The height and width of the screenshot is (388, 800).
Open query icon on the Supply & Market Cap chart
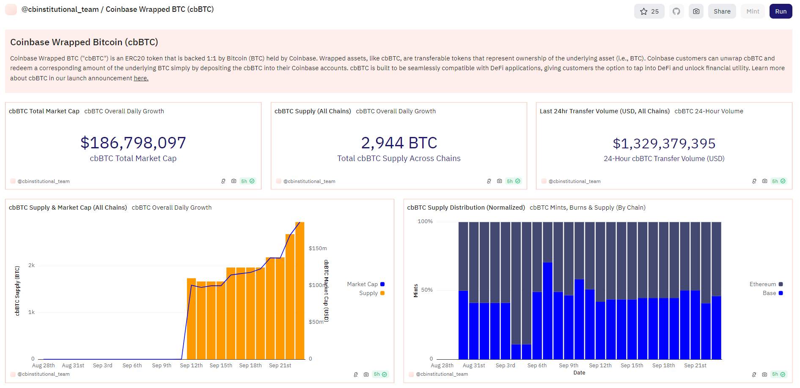tap(356, 374)
